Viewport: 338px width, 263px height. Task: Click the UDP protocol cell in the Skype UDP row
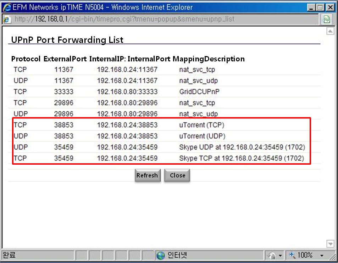coord(21,147)
